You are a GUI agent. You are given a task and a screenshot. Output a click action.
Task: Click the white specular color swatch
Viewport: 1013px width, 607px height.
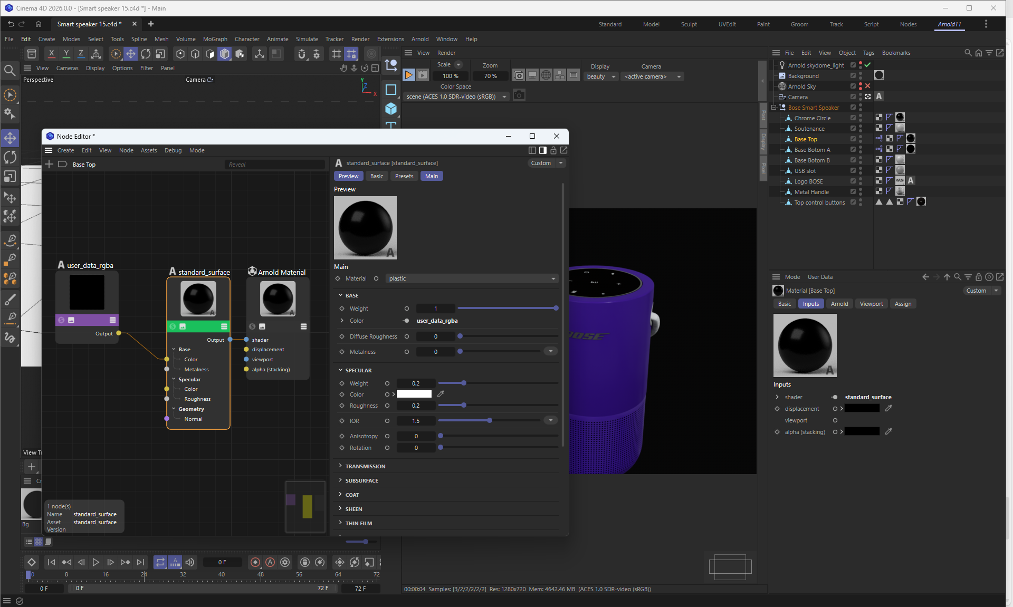point(414,394)
